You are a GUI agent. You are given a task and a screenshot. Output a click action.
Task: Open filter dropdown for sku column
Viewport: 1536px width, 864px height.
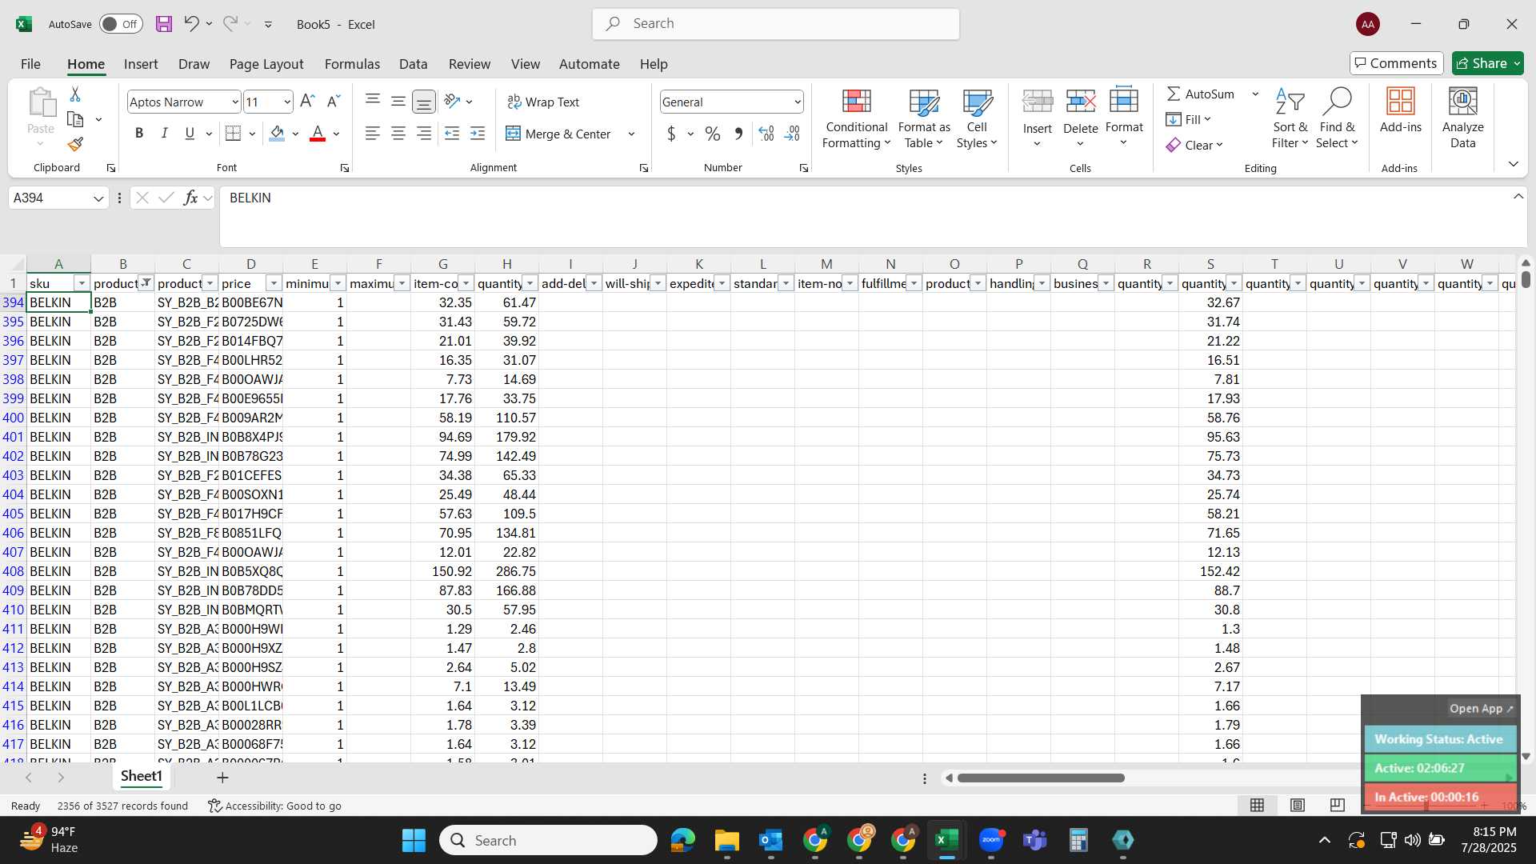(82, 283)
